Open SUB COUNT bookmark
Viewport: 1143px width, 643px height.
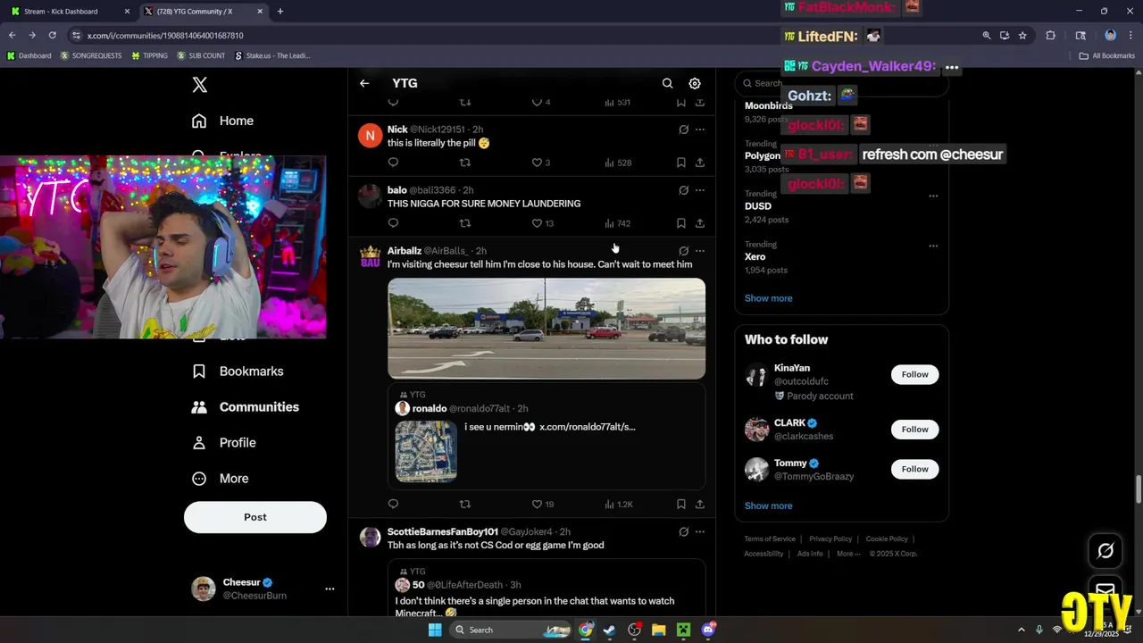point(200,55)
